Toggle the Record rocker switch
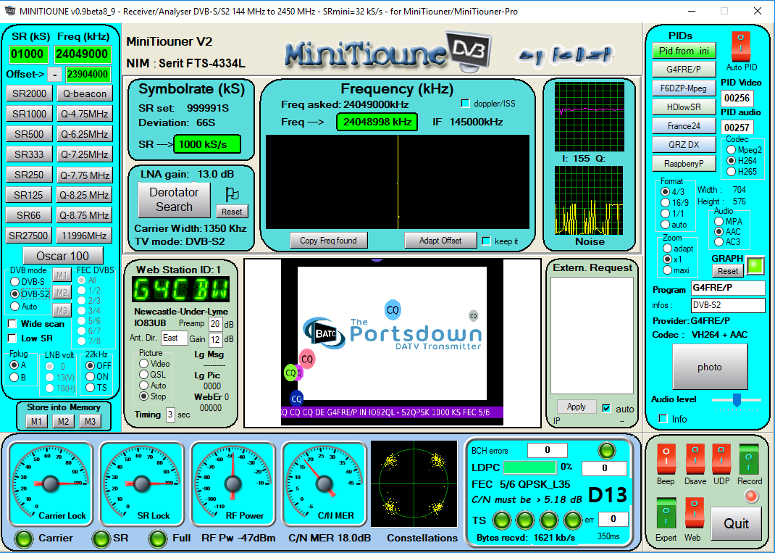 (749, 459)
